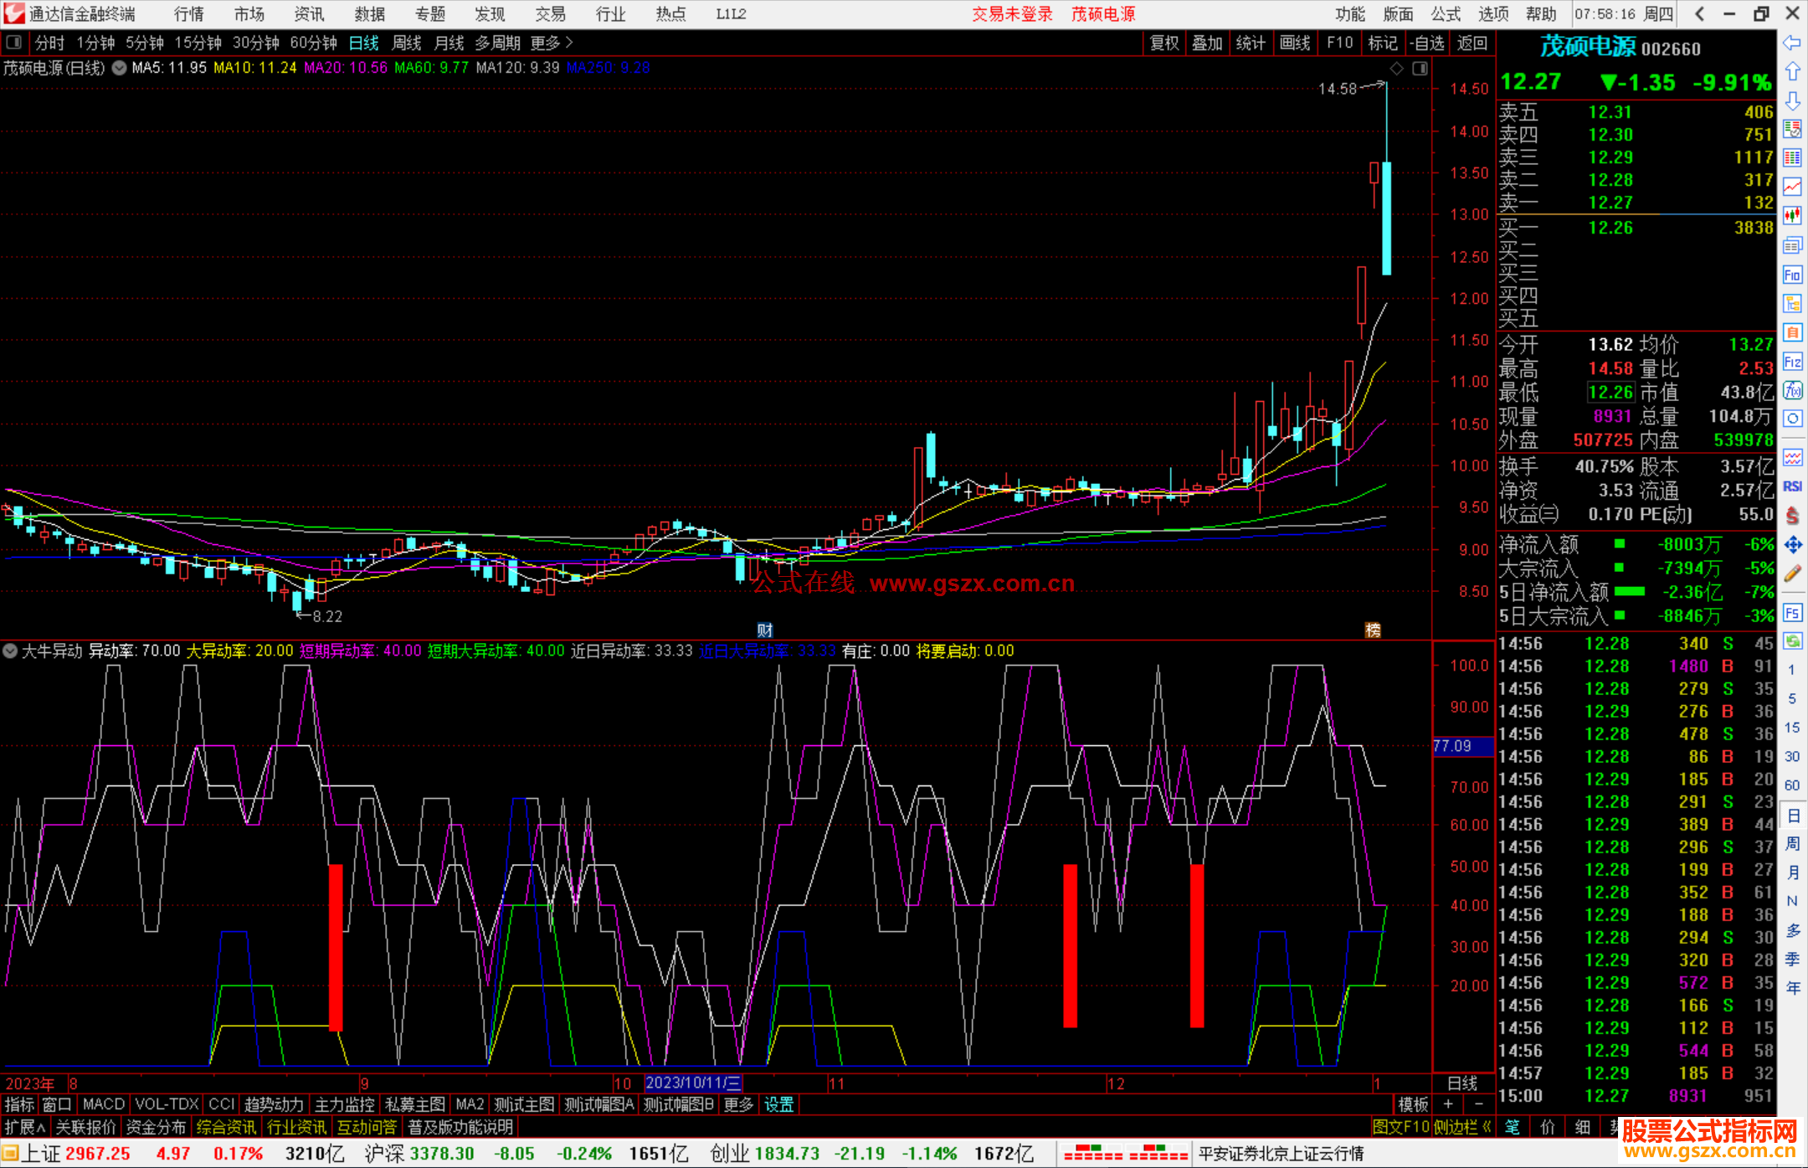Collapse the 侧边栏 sidebar with the chevrons
This screenshot has width=1808, height=1168.
(1463, 1127)
